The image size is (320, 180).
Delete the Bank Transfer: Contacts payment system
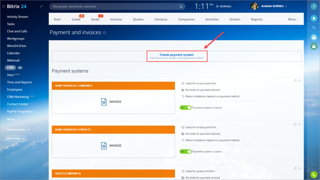300,124
